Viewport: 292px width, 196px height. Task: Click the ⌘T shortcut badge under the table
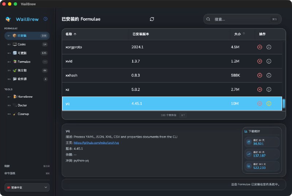[x=183, y=115]
